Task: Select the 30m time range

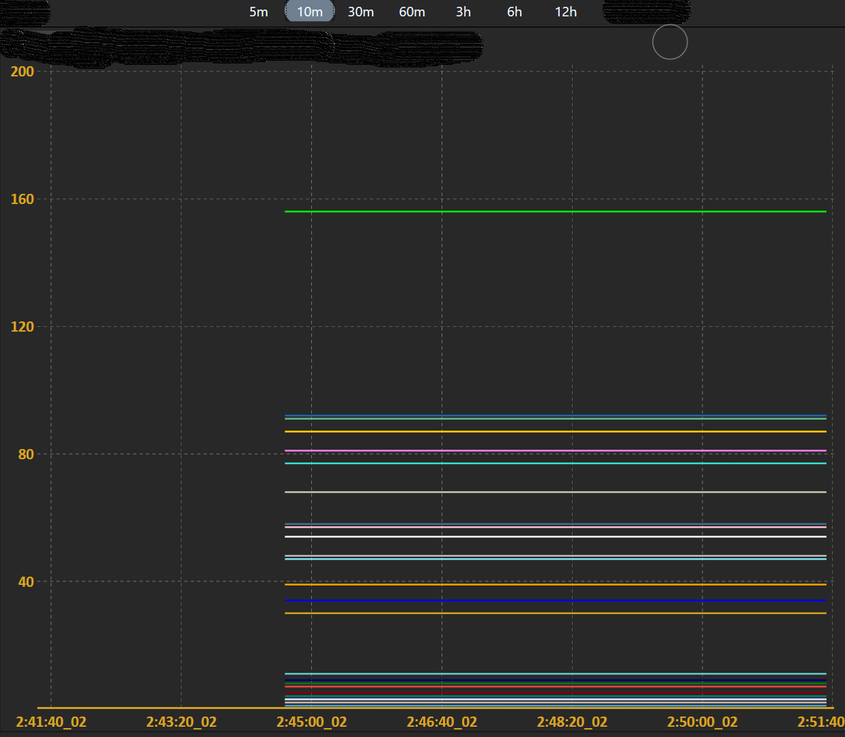Action: coord(360,12)
